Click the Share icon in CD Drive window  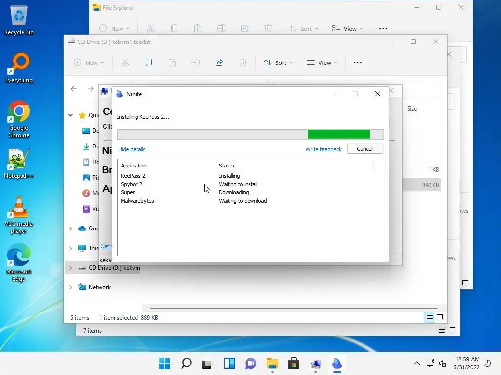(219, 63)
